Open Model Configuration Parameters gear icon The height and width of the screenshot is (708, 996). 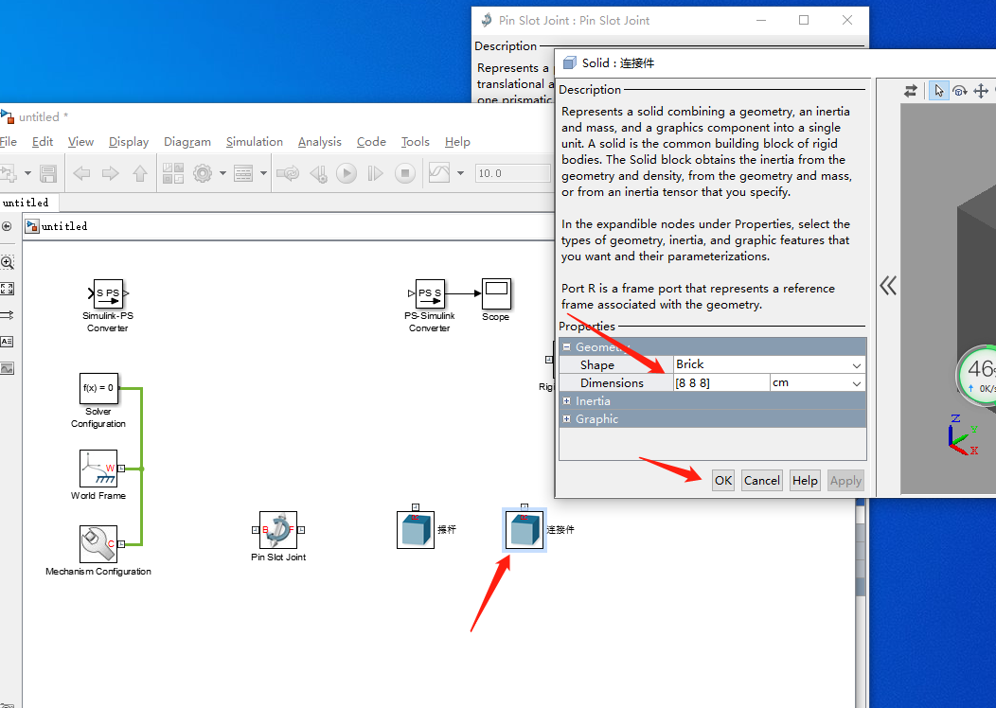click(x=202, y=172)
